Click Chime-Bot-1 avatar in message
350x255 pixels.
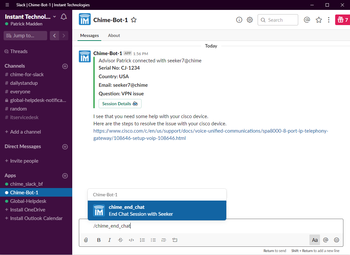pyautogui.click(x=85, y=56)
